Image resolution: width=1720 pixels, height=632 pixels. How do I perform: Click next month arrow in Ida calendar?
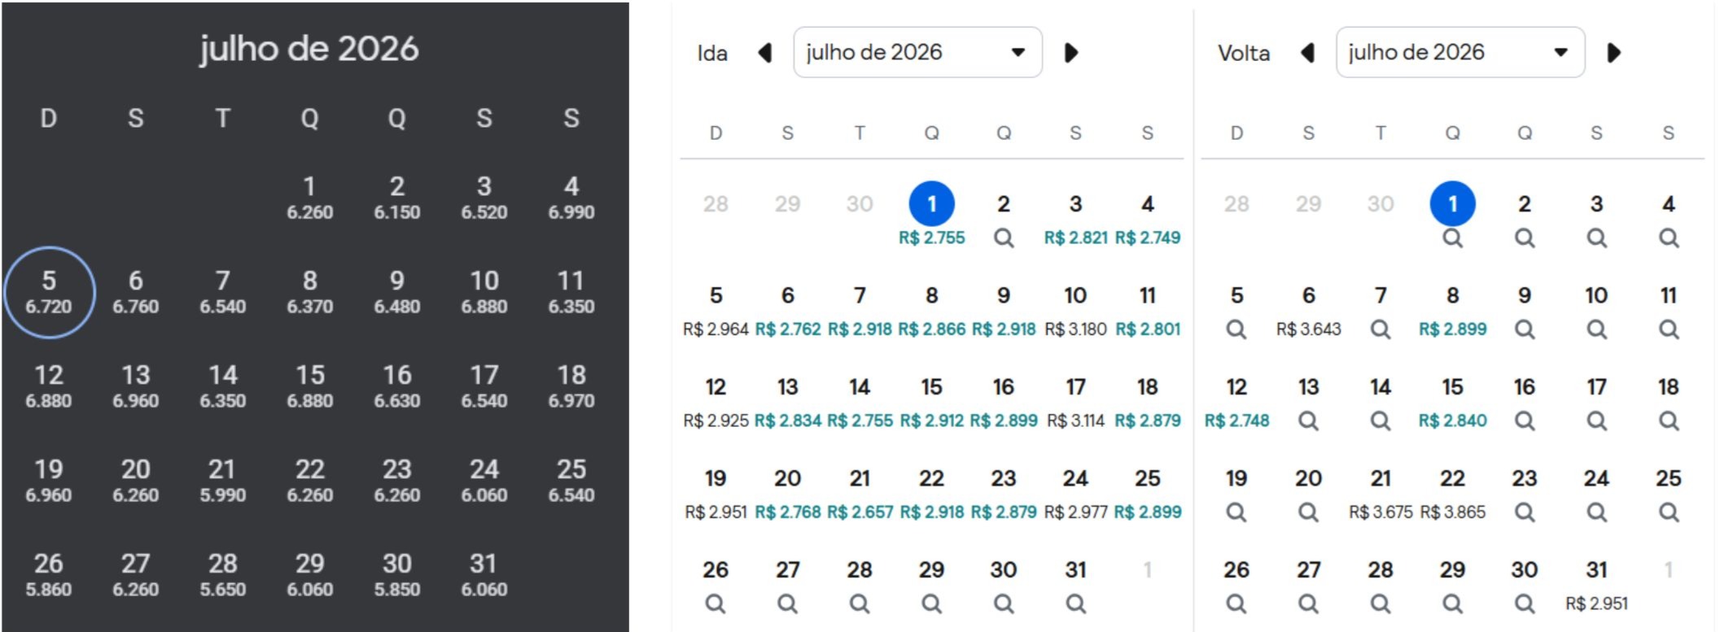pyautogui.click(x=1071, y=53)
